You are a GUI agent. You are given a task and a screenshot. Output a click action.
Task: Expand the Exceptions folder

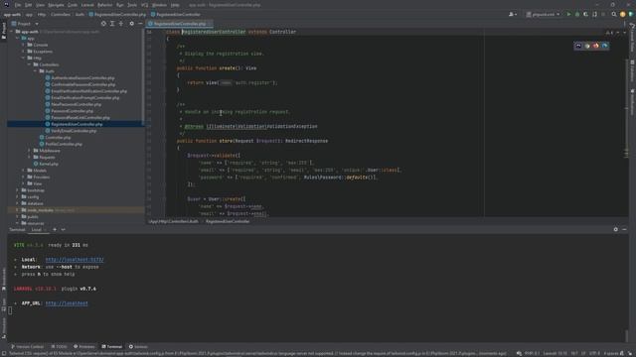tap(24, 52)
